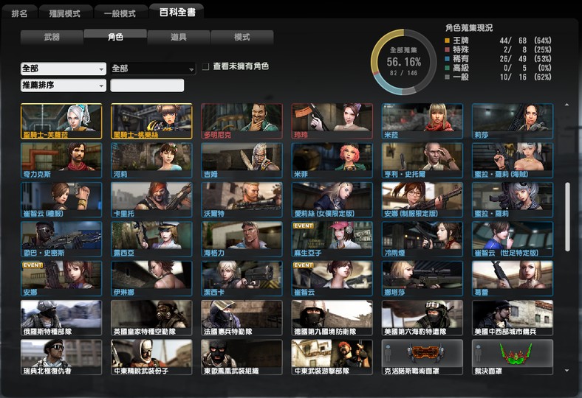Switch to the 殭屍模式 tab
Screen dimensions: 582x398
click(x=66, y=13)
